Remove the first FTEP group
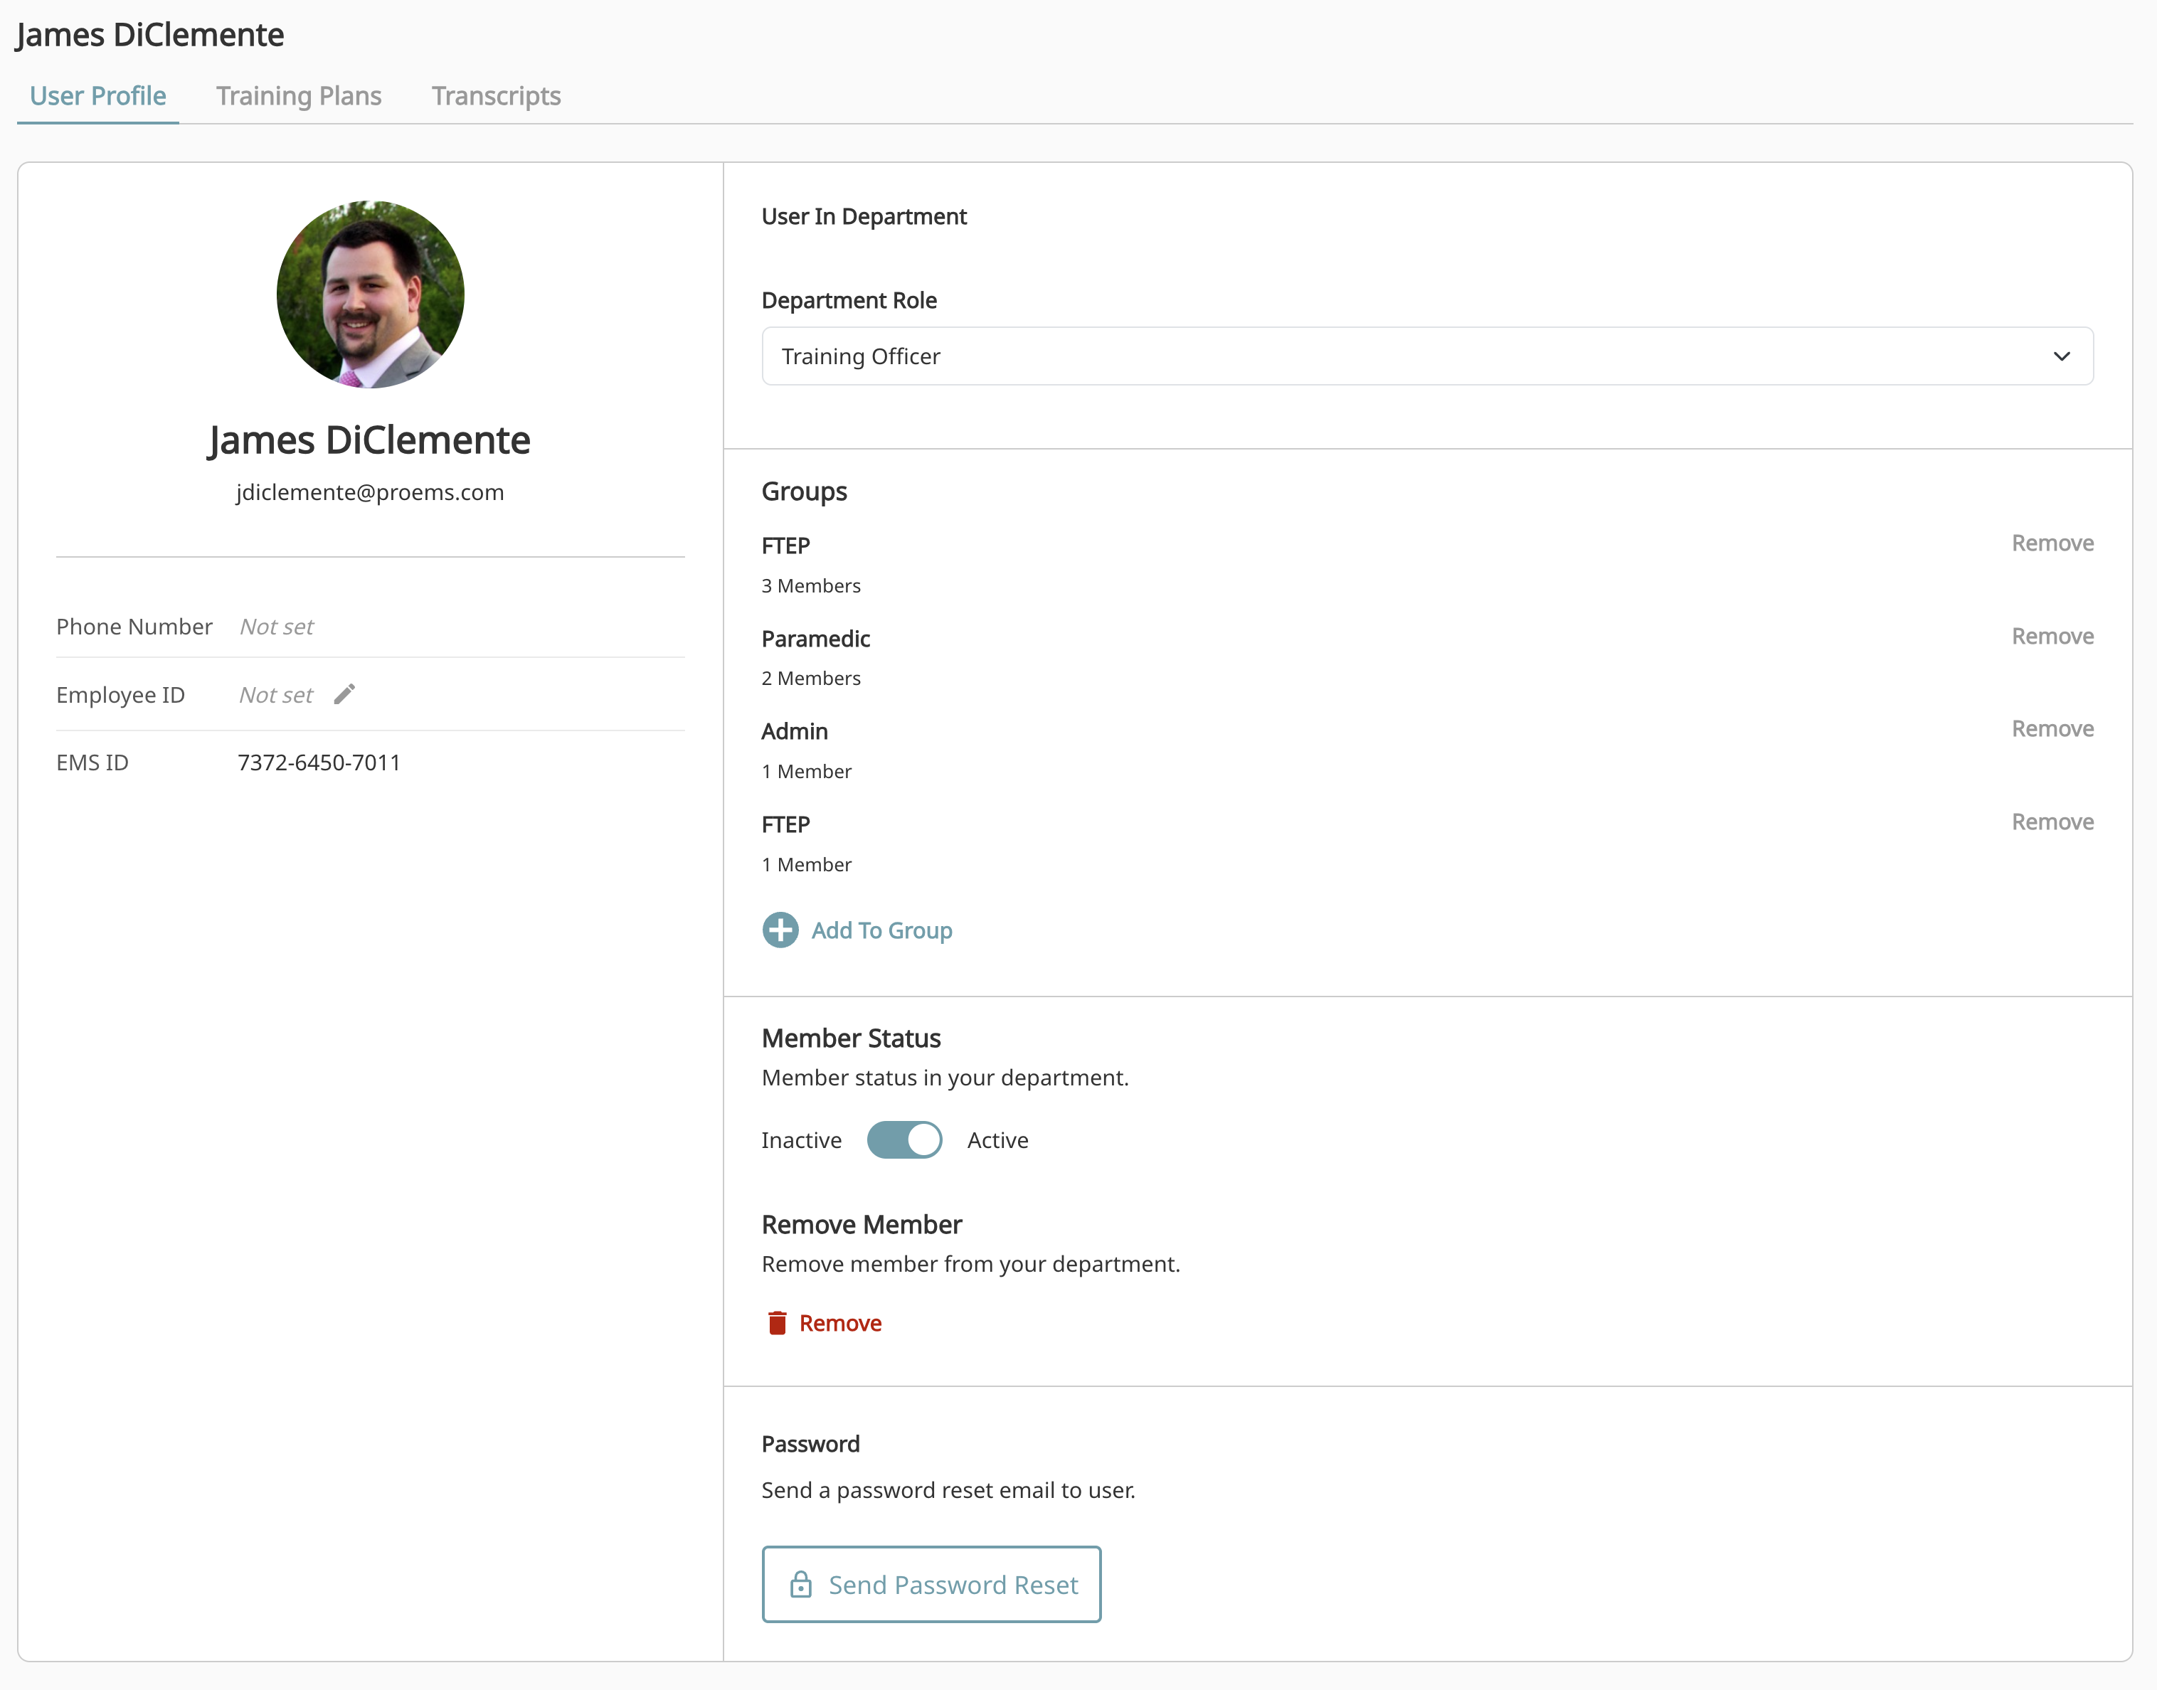The height and width of the screenshot is (1690, 2157). coord(2052,542)
